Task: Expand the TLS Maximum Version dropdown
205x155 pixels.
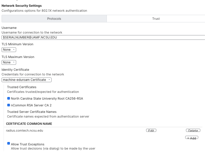Action: click(x=9, y=62)
